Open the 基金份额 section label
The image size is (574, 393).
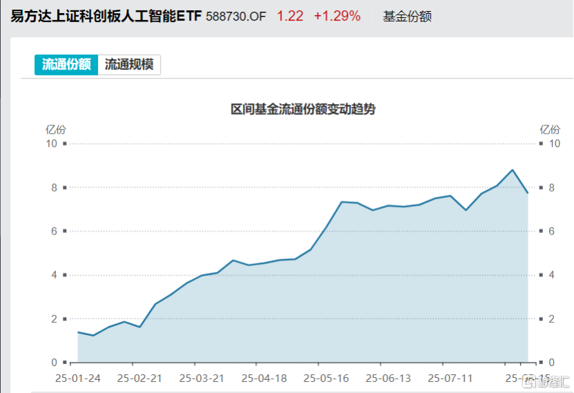point(407,17)
